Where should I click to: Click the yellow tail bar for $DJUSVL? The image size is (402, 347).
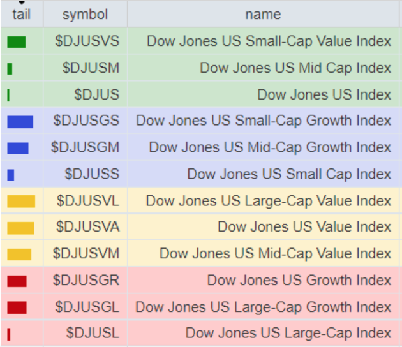(x=21, y=202)
